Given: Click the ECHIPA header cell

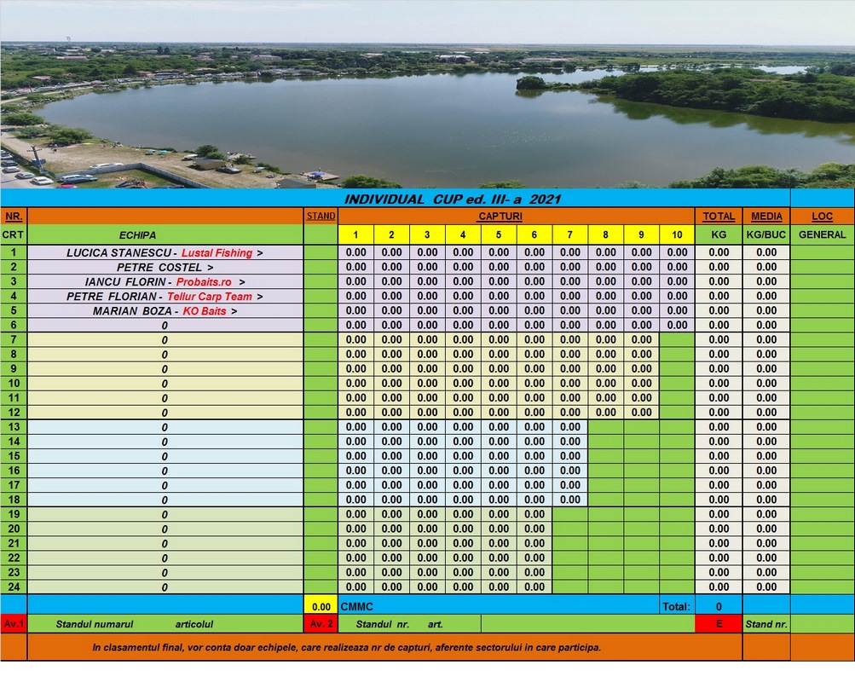Looking at the screenshot, I should click(x=137, y=234).
